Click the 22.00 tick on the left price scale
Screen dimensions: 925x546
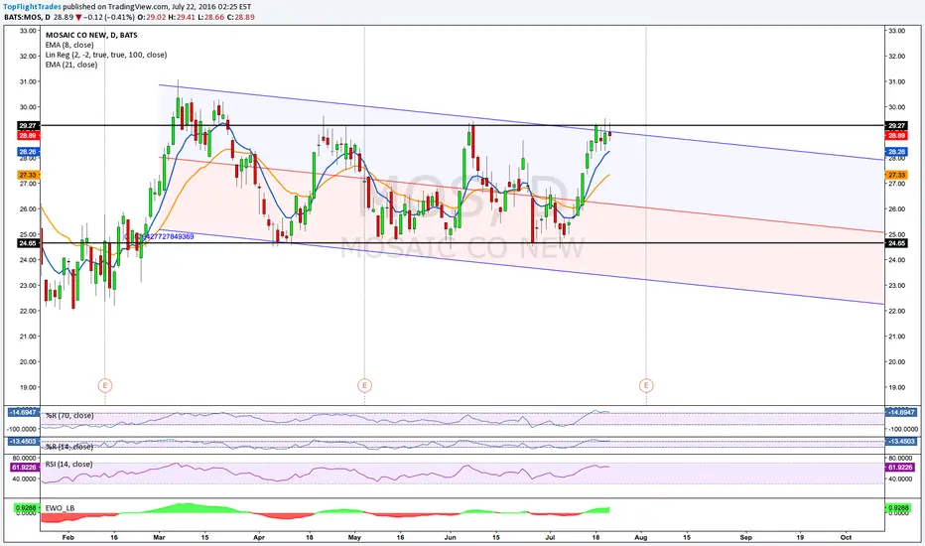pos(29,311)
